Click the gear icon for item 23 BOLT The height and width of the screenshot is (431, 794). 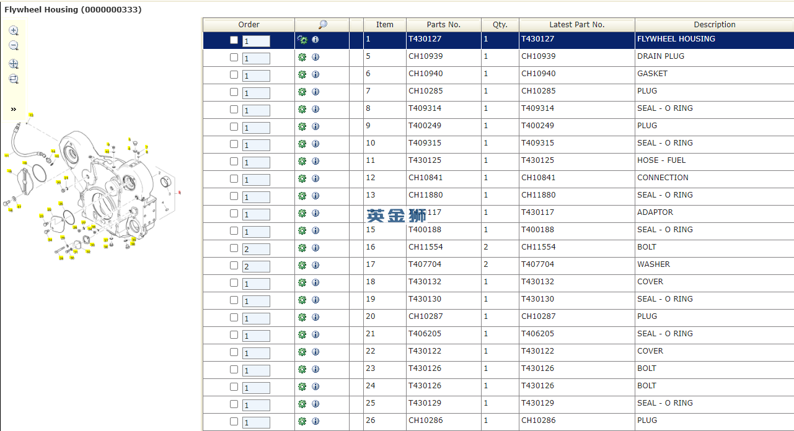[x=302, y=369]
